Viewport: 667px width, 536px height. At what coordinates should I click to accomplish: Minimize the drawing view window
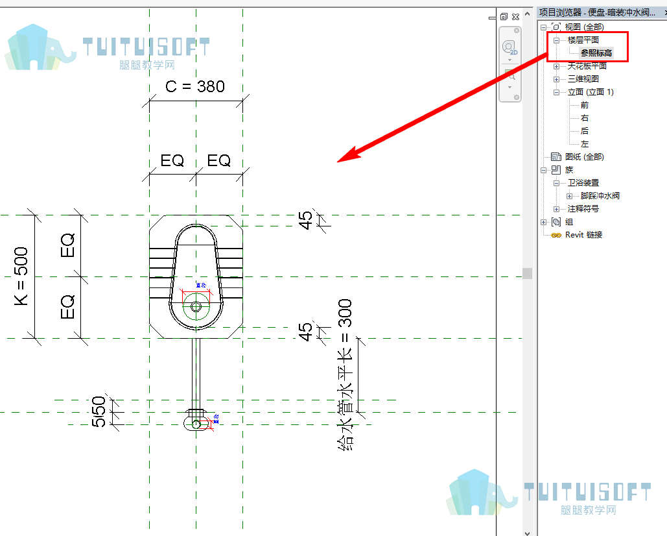pyautogui.click(x=492, y=18)
